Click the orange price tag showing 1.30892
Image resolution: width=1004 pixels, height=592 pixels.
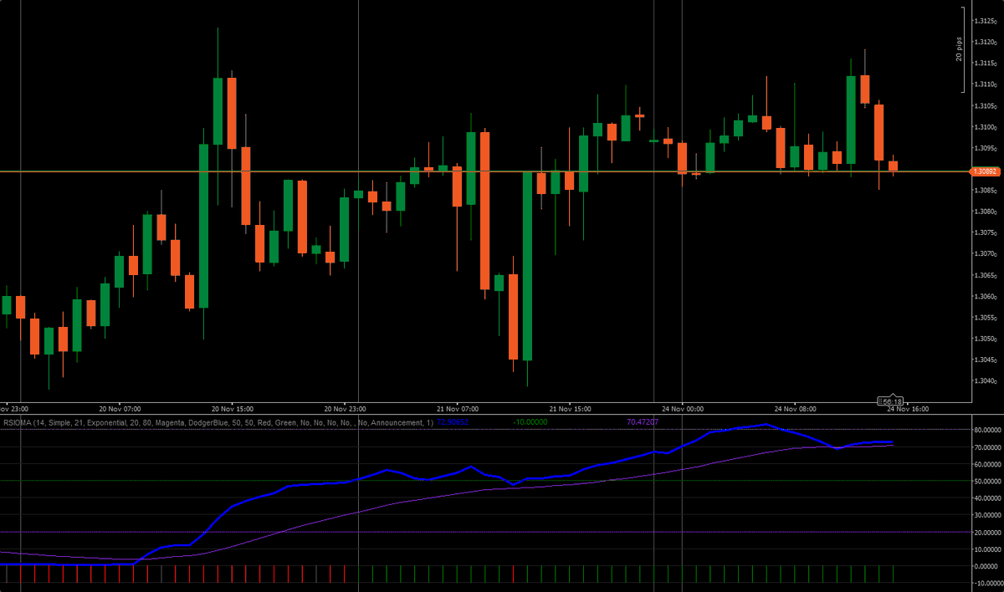[x=986, y=171]
